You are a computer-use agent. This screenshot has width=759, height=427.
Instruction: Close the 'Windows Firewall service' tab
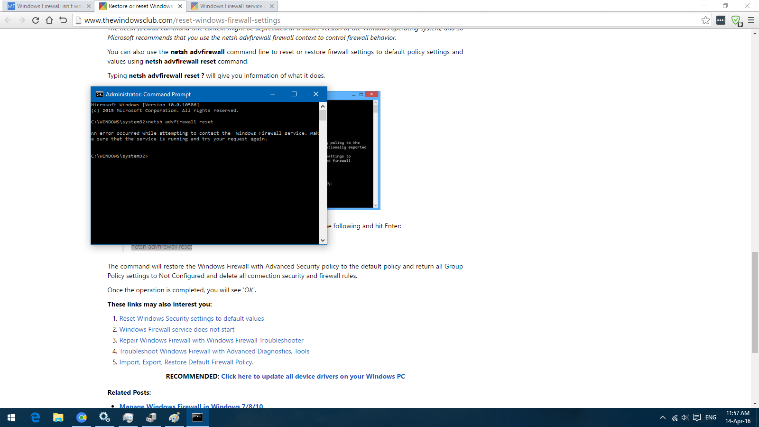tap(272, 6)
